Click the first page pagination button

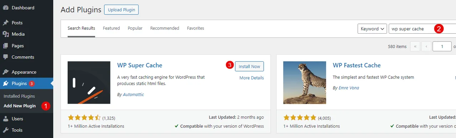415,46
